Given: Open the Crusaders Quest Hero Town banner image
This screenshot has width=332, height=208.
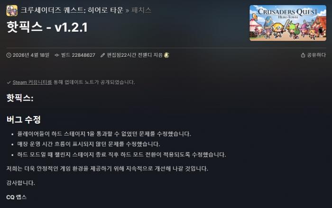Looking at the screenshot, I should pos(288,23).
